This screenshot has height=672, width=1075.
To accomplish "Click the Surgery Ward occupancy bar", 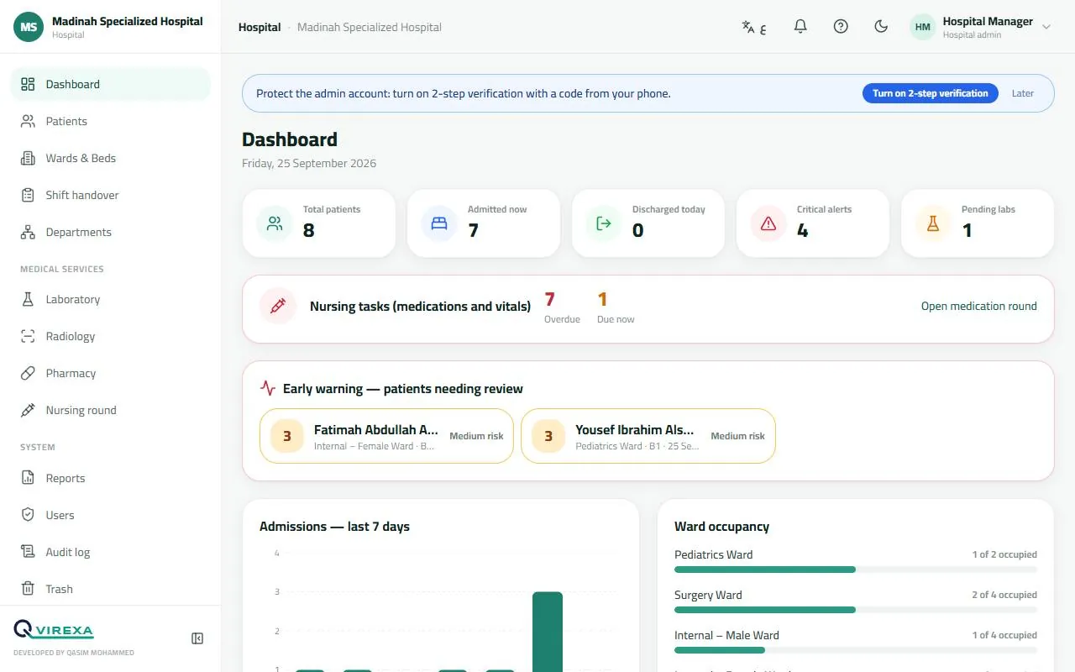I will click(856, 610).
